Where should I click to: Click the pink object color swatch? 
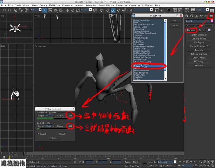(212, 21)
